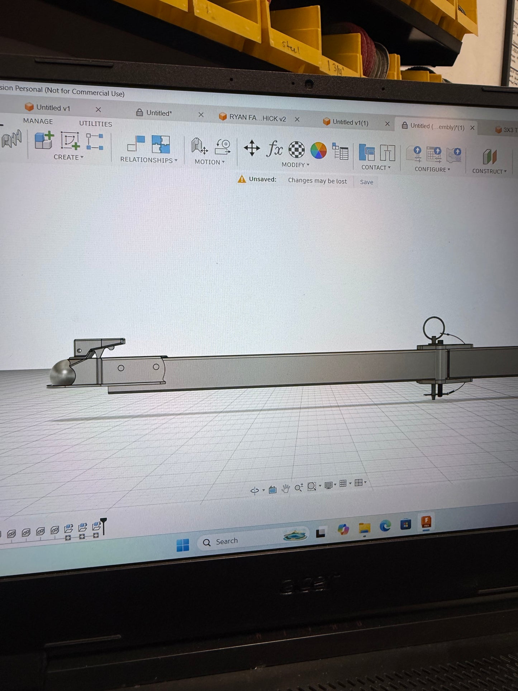Viewport: 518px width, 691px height.
Task: Open the MODIFY dropdown menu
Action: [x=295, y=165]
